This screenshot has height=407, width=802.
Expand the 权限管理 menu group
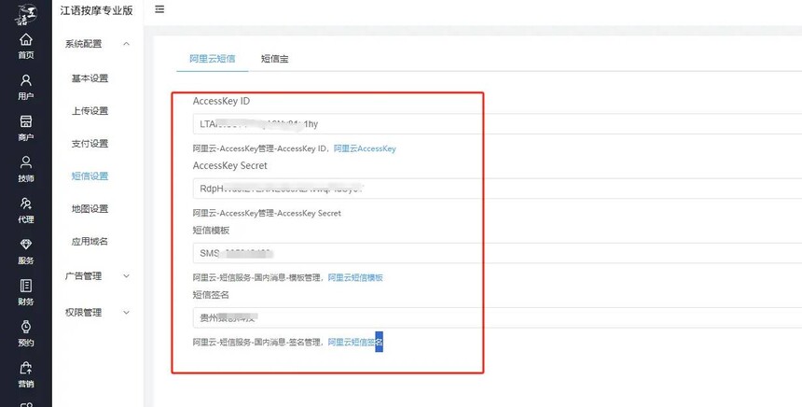tap(97, 313)
